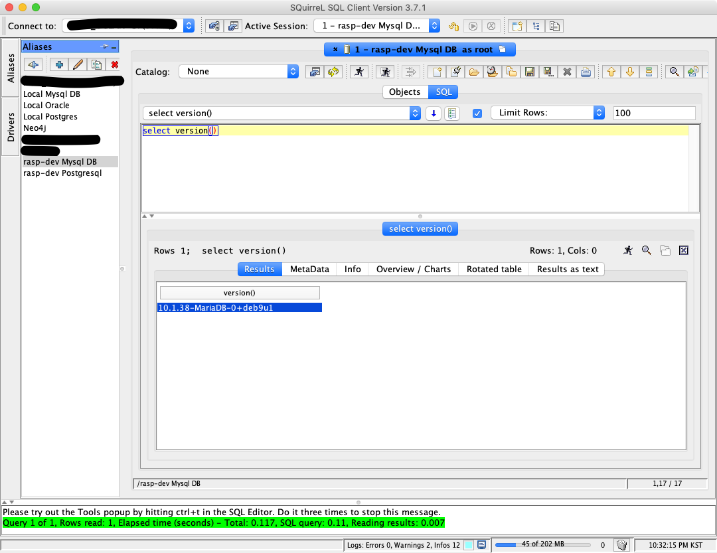
Task: Open SQL history list icon
Action: pos(452,114)
